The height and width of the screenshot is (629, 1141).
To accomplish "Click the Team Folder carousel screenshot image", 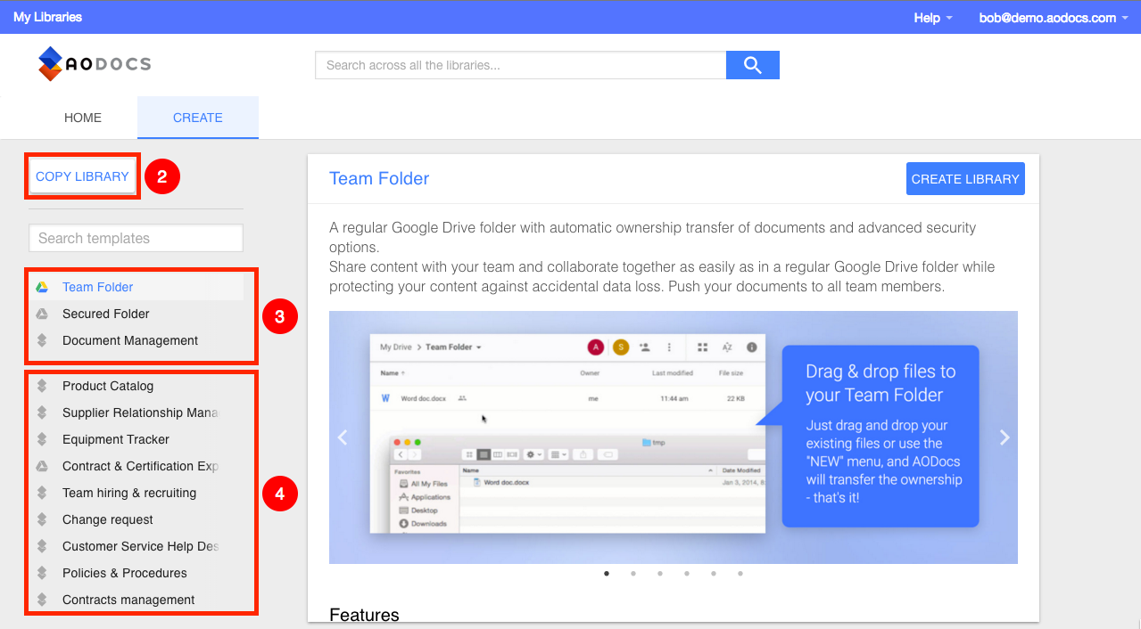I will pos(674,437).
